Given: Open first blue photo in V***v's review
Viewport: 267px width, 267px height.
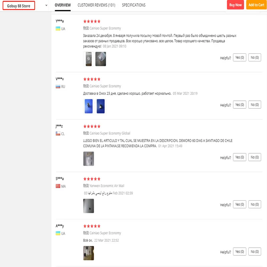Looking at the screenshot, I should [x=88, y=106].
